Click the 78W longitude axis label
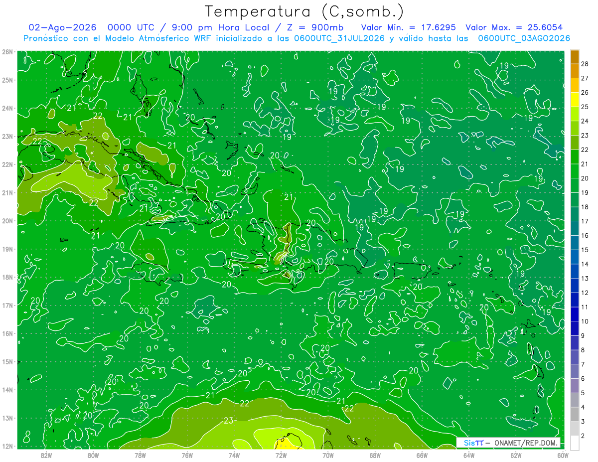598x462 pixels. point(140,455)
